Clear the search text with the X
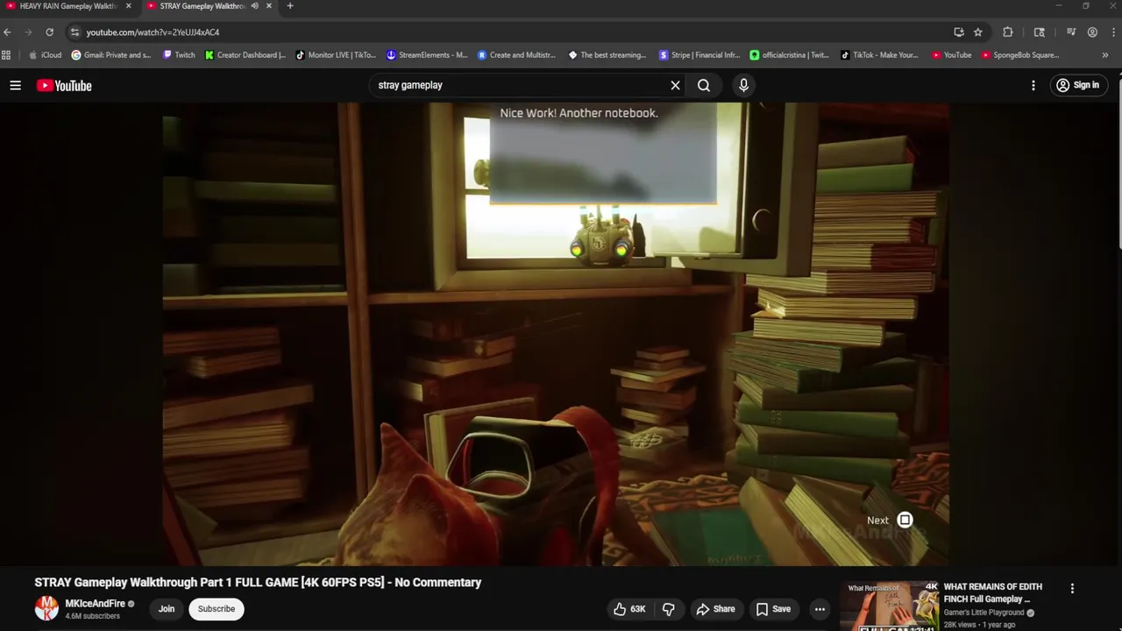The width and height of the screenshot is (1122, 631). point(675,85)
